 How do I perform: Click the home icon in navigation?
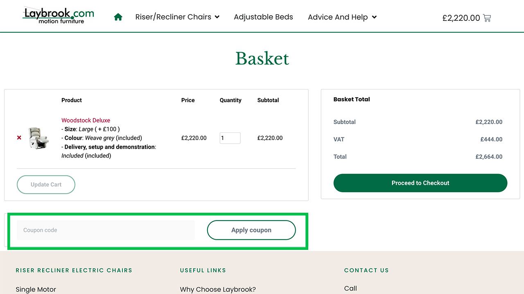(x=118, y=17)
